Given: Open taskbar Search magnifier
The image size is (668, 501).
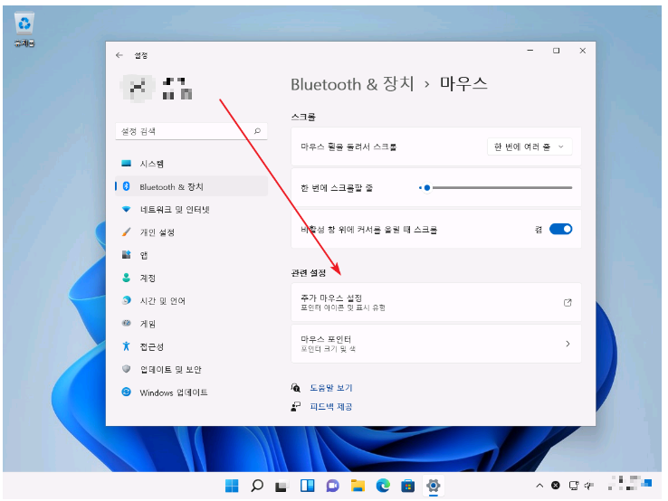Looking at the screenshot, I should (x=257, y=486).
